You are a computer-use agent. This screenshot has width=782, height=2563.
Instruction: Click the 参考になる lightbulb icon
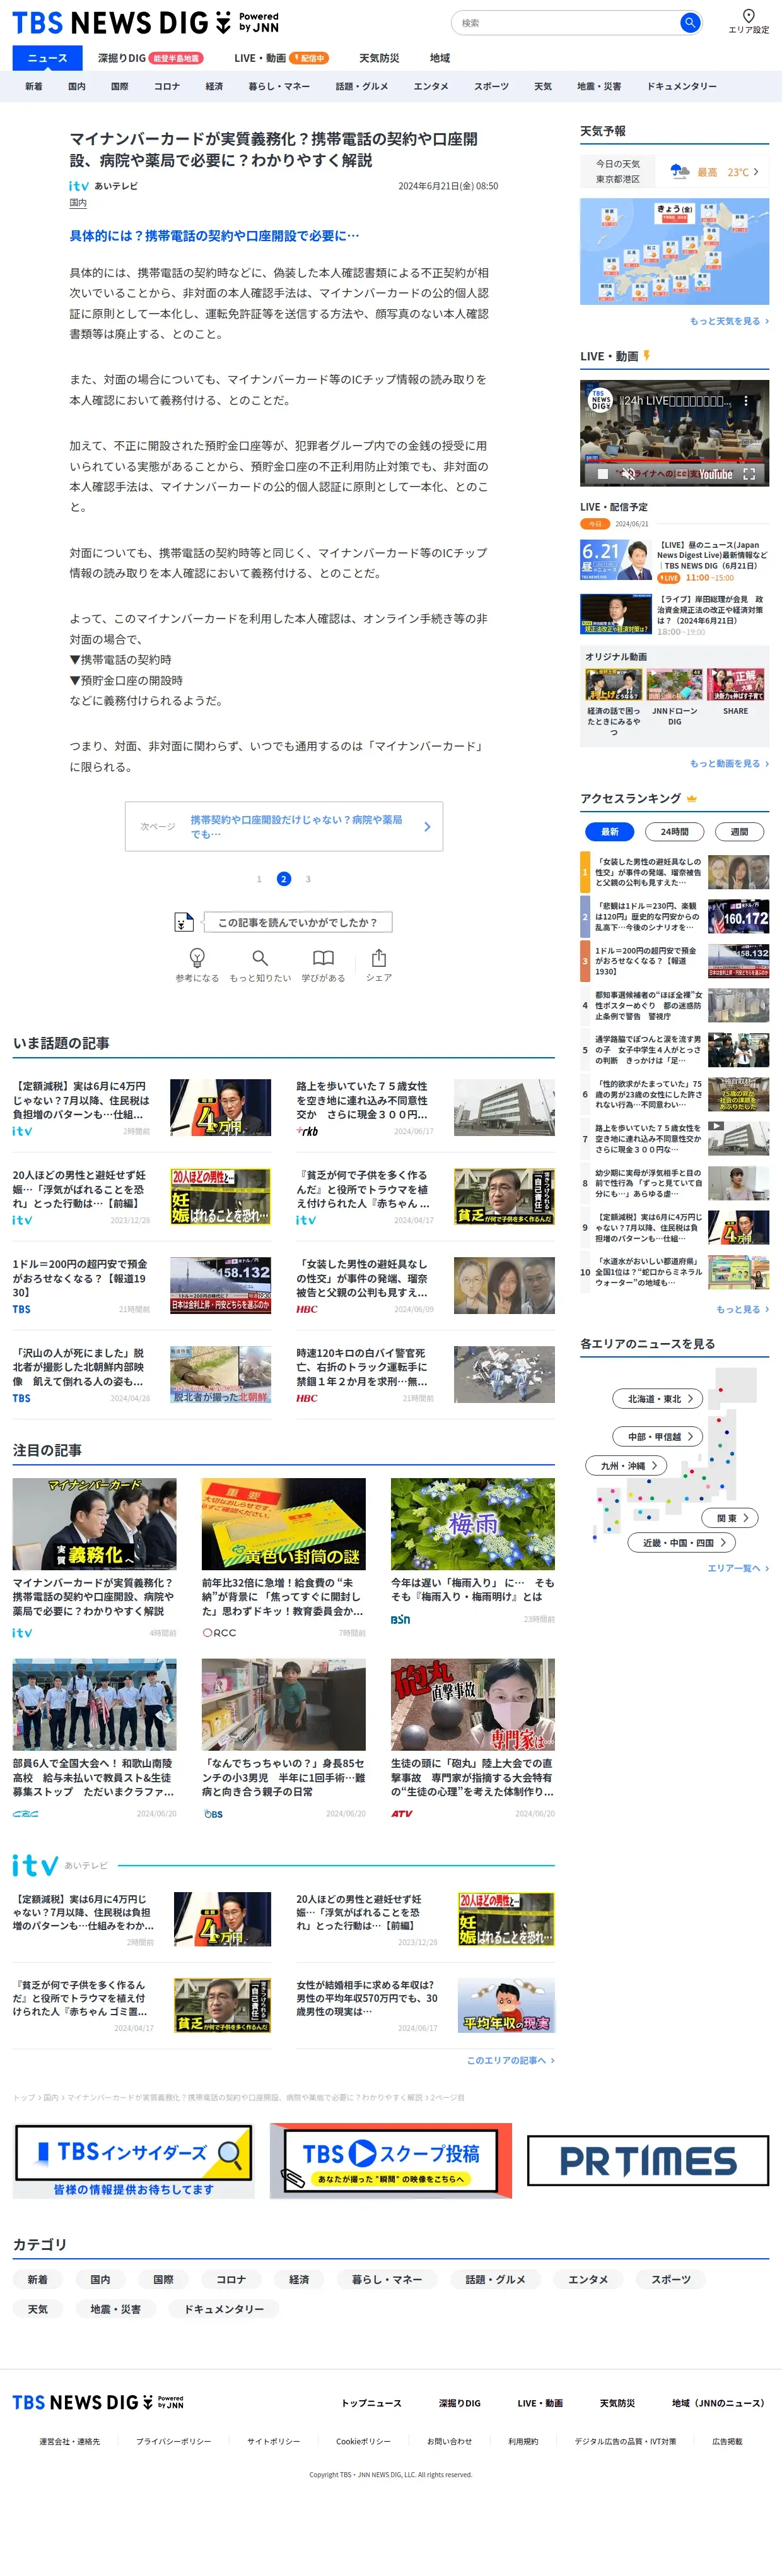197,957
